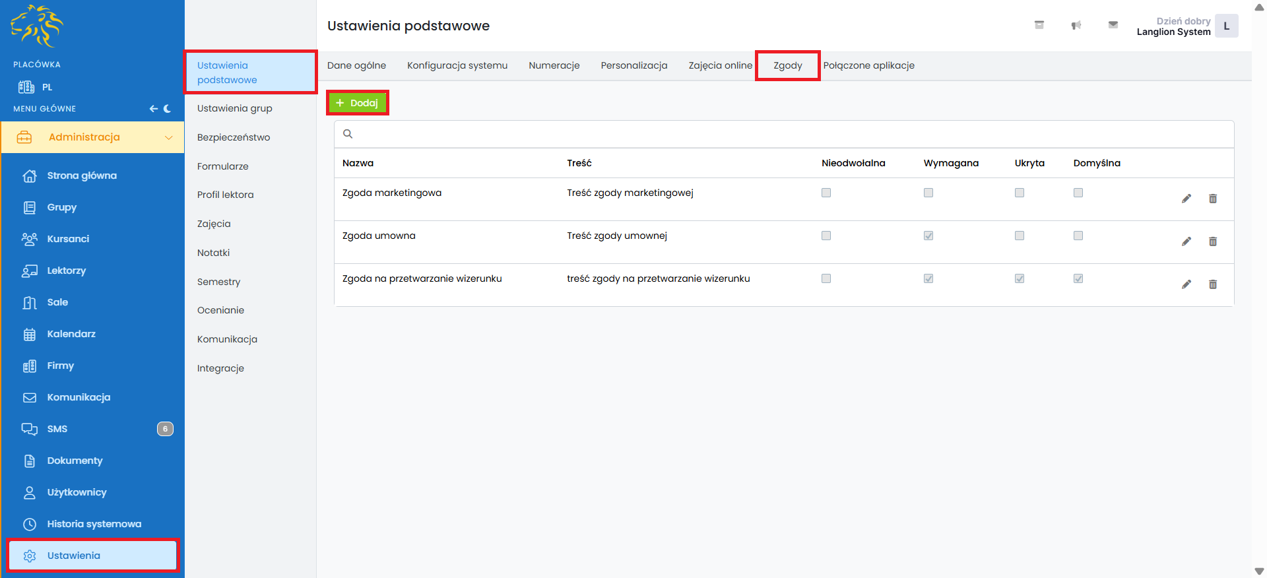Open the Połączone aplikacje tab
Image resolution: width=1267 pixels, height=578 pixels.
(x=868, y=65)
